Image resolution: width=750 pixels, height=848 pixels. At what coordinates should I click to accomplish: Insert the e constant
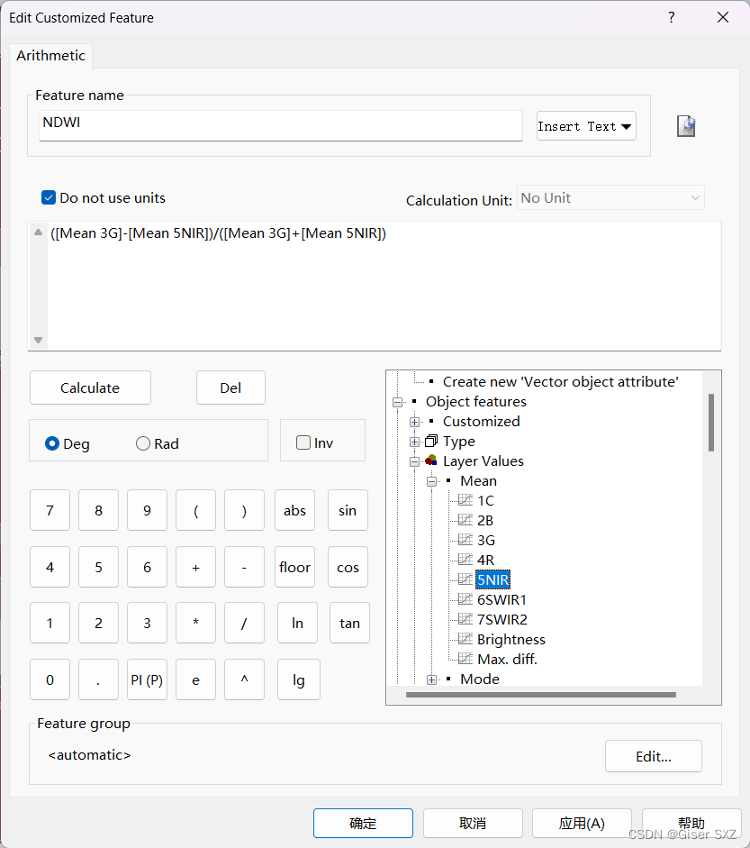tap(195, 679)
